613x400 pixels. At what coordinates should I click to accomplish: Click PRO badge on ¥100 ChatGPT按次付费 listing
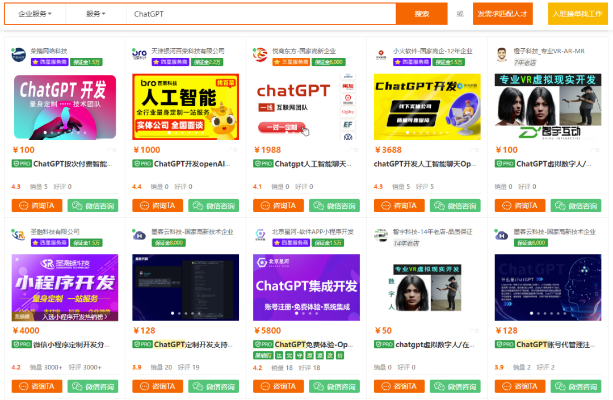click(22, 164)
